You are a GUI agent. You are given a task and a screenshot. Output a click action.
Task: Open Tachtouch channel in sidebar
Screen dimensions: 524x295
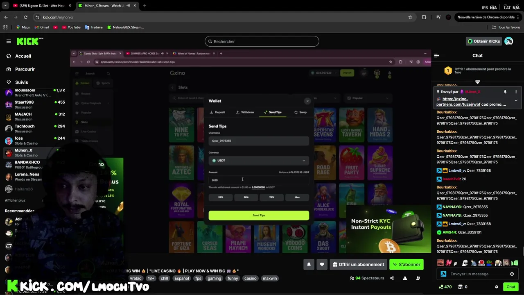[x=35, y=129]
